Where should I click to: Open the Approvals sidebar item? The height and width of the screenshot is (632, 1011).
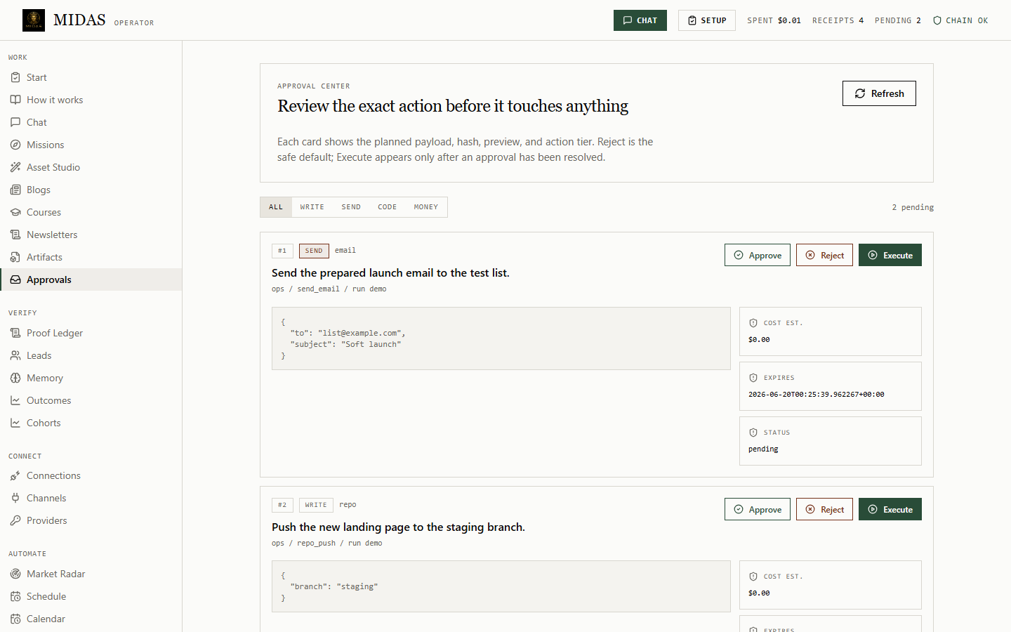tap(91, 279)
